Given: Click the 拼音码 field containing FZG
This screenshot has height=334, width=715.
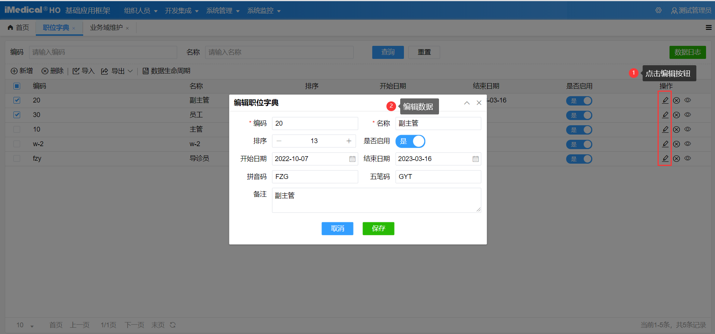Looking at the screenshot, I should (x=315, y=177).
